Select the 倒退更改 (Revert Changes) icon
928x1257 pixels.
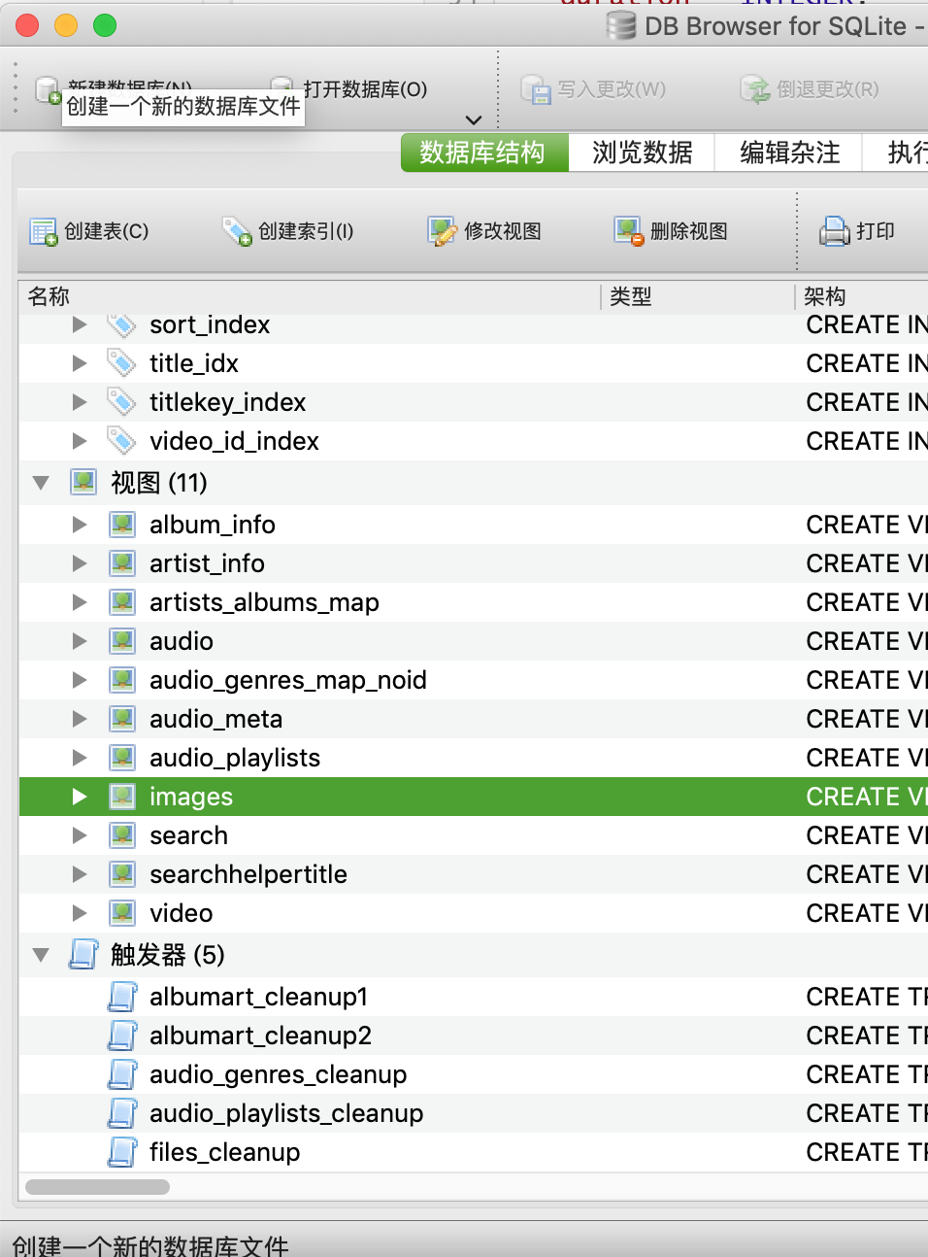755,89
